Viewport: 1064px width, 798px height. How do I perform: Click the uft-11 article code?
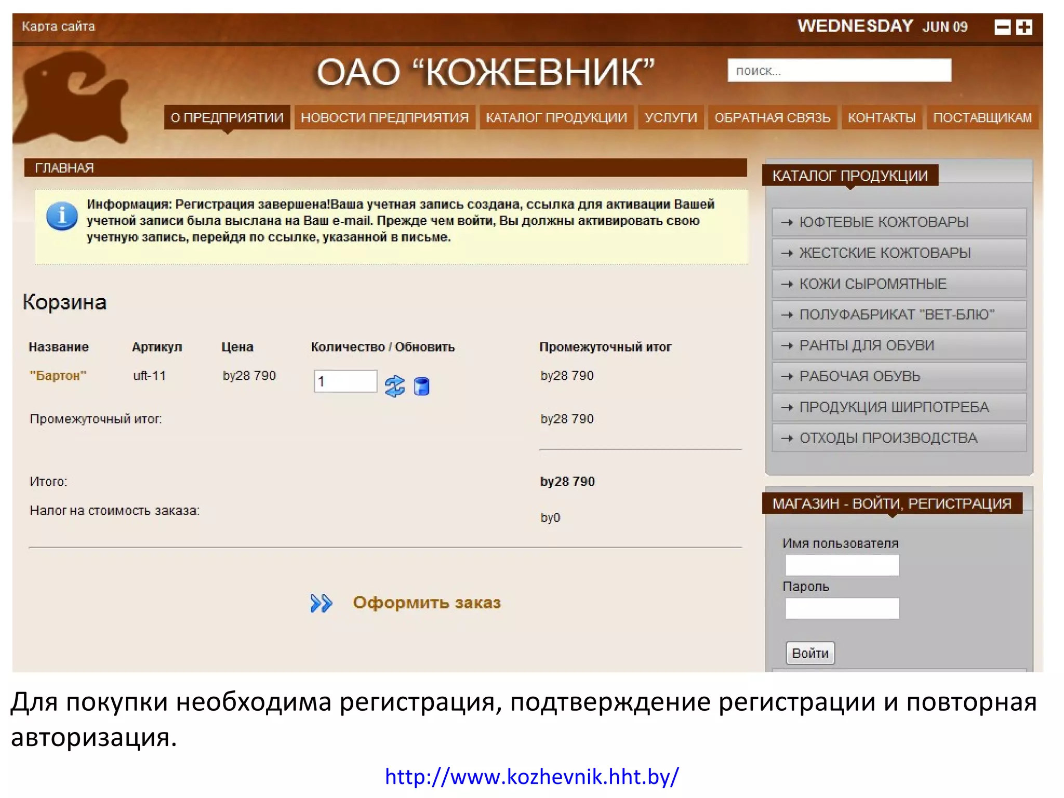(x=150, y=376)
